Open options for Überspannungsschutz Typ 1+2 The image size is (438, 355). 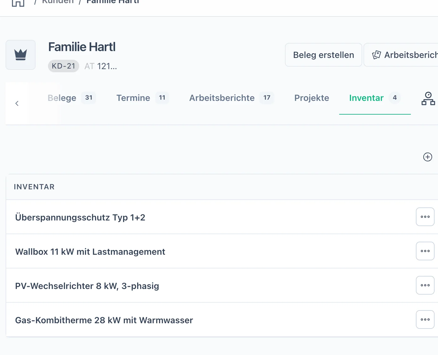(425, 217)
